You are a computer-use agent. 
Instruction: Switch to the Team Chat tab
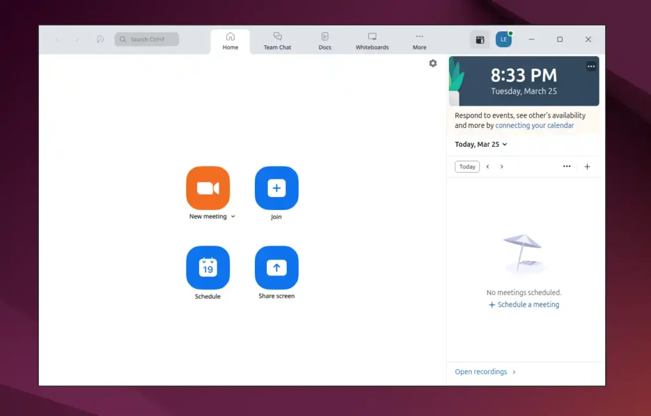[x=277, y=39]
